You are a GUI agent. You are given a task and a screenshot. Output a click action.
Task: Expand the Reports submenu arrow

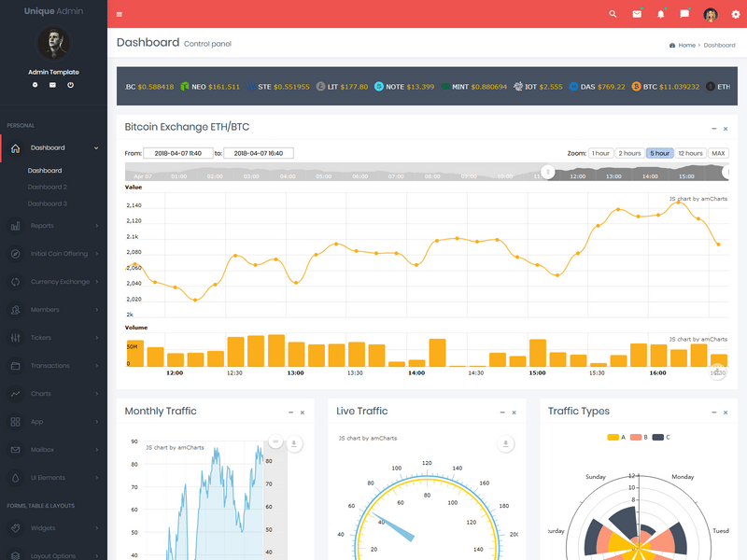97,226
